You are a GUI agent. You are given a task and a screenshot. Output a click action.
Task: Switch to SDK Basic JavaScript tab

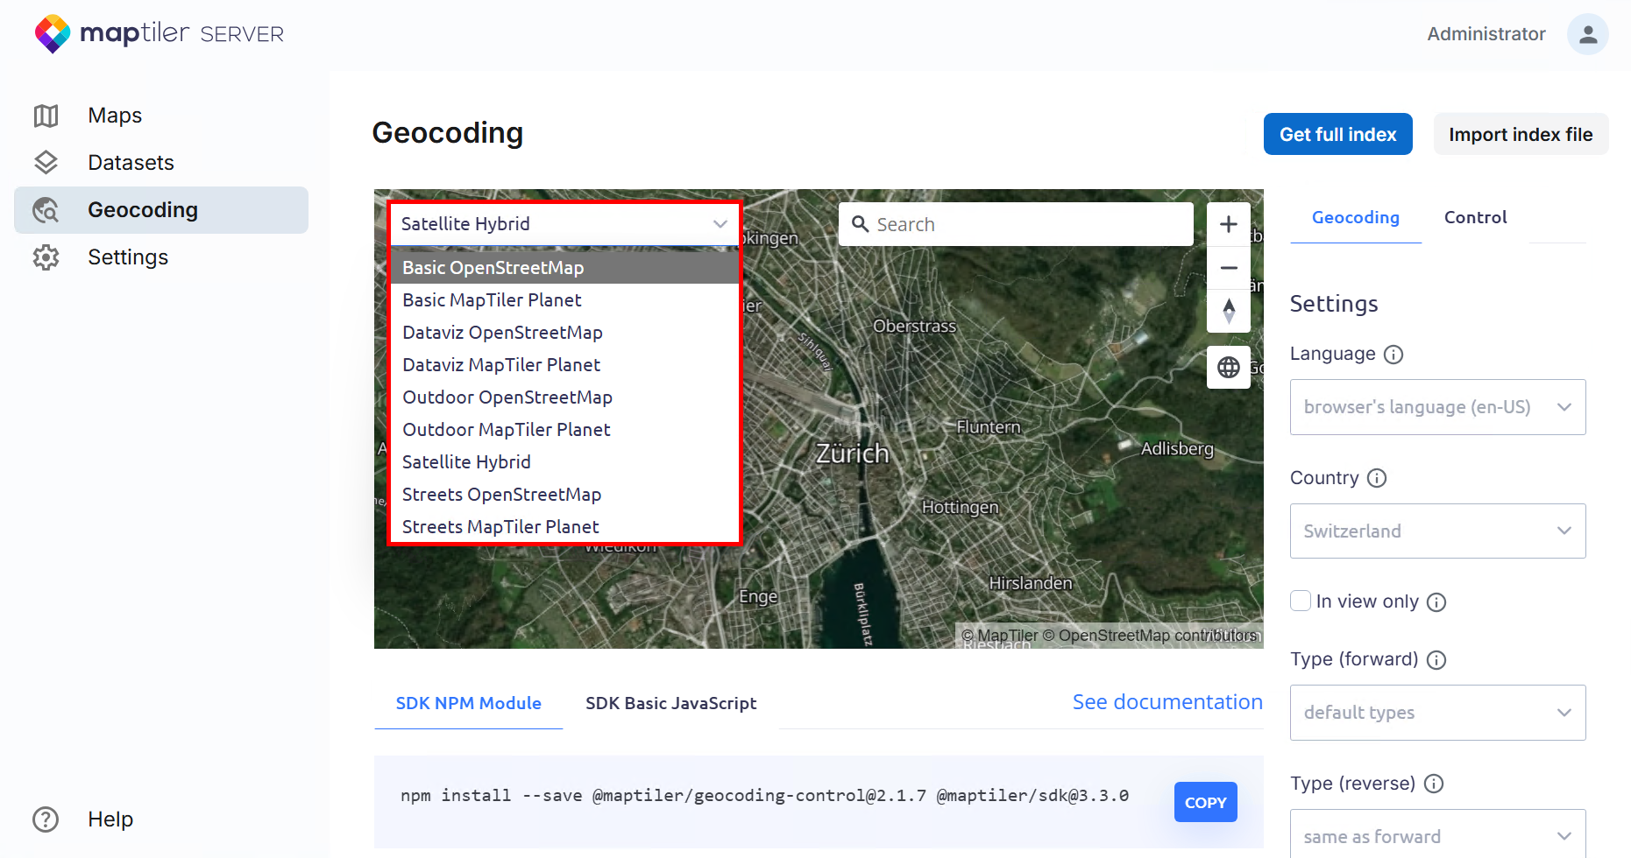[x=670, y=703]
